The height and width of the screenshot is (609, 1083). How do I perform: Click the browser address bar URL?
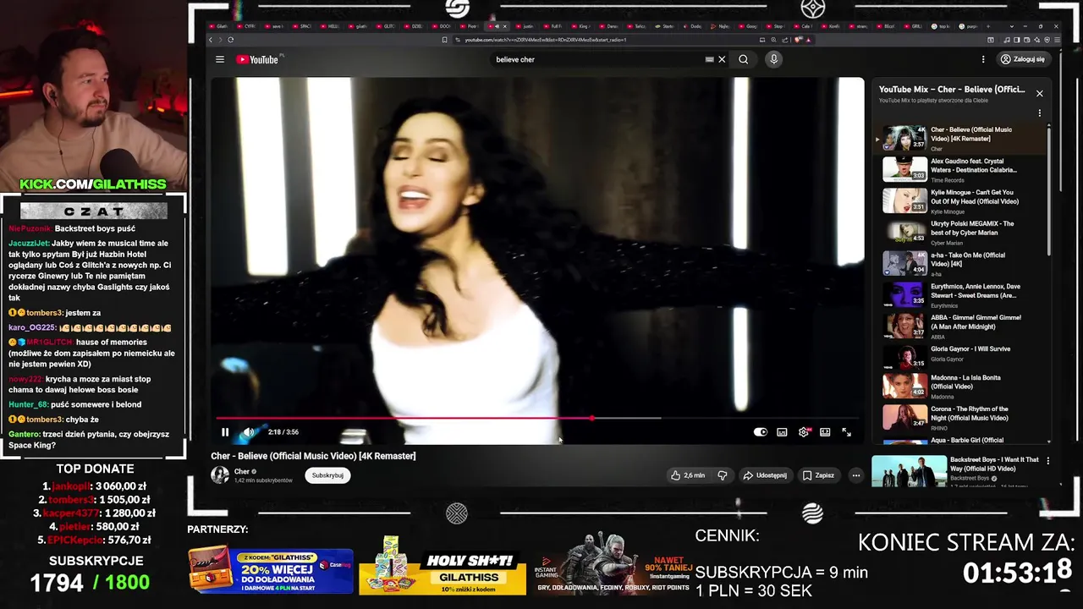[545, 40]
